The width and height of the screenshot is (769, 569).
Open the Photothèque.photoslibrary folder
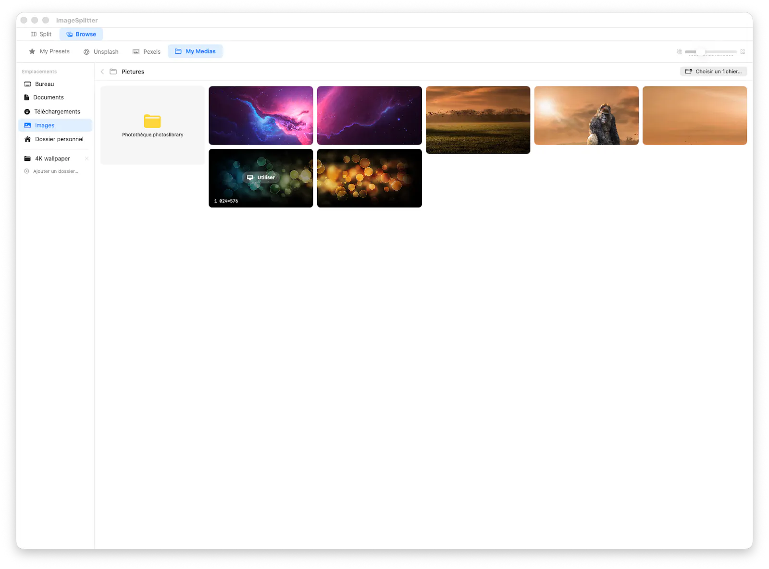[x=152, y=125]
